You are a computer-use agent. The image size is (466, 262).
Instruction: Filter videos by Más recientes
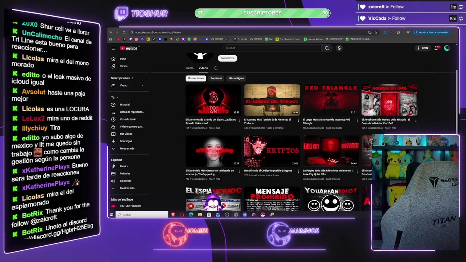[x=196, y=78]
